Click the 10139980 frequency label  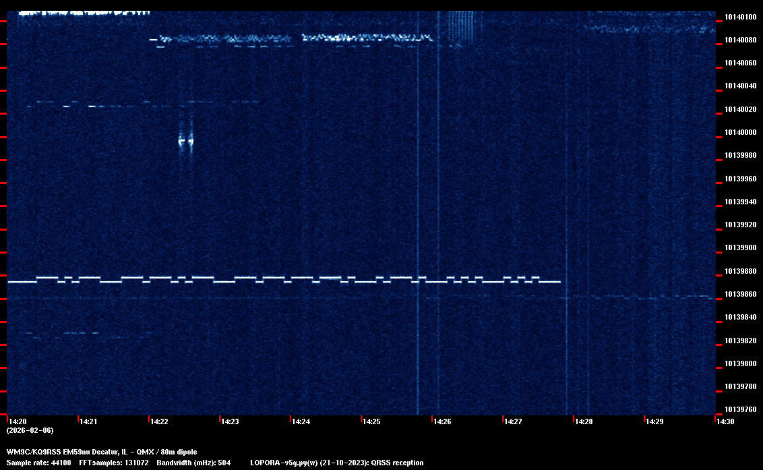click(740, 156)
